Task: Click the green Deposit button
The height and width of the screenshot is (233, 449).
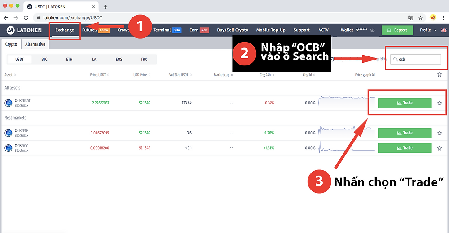Action: 397,30
